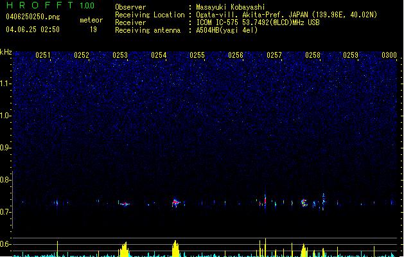Screen dimensions: 404x257
Task: Click the 0256 time marker
Action: pyautogui.click(x=236, y=55)
